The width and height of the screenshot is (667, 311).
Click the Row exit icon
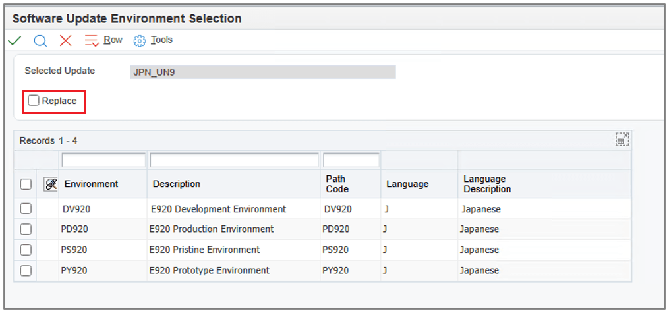(92, 40)
